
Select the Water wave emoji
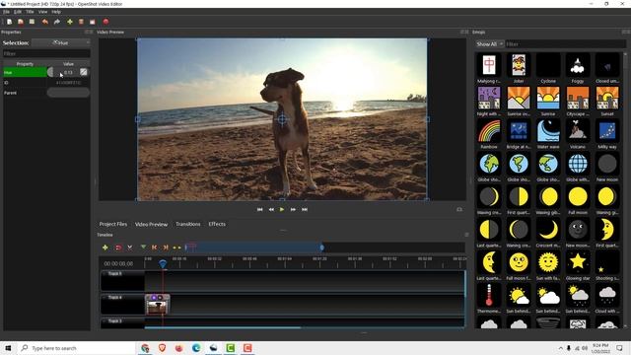548,131
